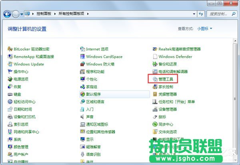The height and width of the screenshot is (165, 240).
Task: Open the 鼠标 icon
Action: (x=155, y=117)
